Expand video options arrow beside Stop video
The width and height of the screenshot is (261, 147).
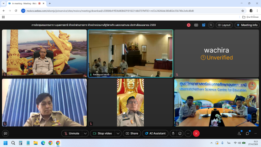pos(118,133)
